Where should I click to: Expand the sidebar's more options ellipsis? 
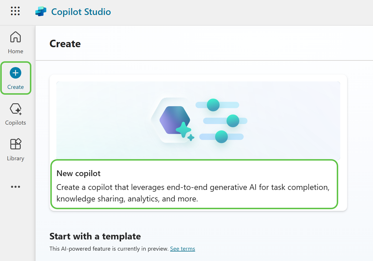pyautogui.click(x=16, y=187)
